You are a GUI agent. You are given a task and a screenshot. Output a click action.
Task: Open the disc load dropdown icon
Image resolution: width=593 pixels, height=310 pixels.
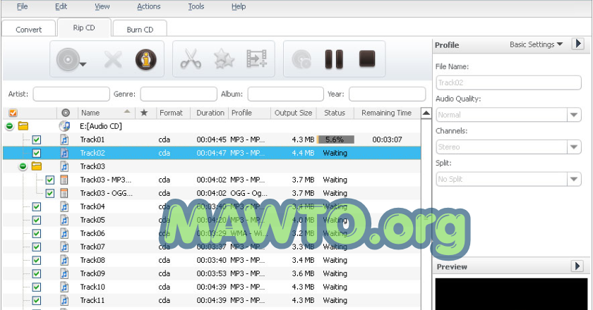(71, 60)
